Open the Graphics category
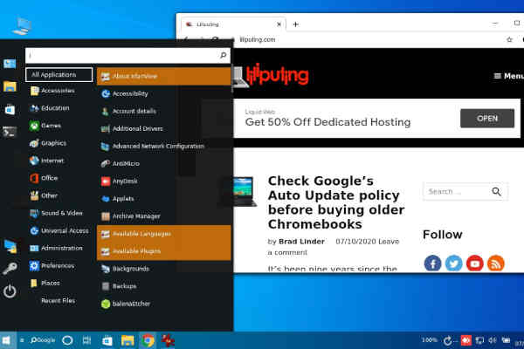Screen dimensions: 524x349 (48, 143)
